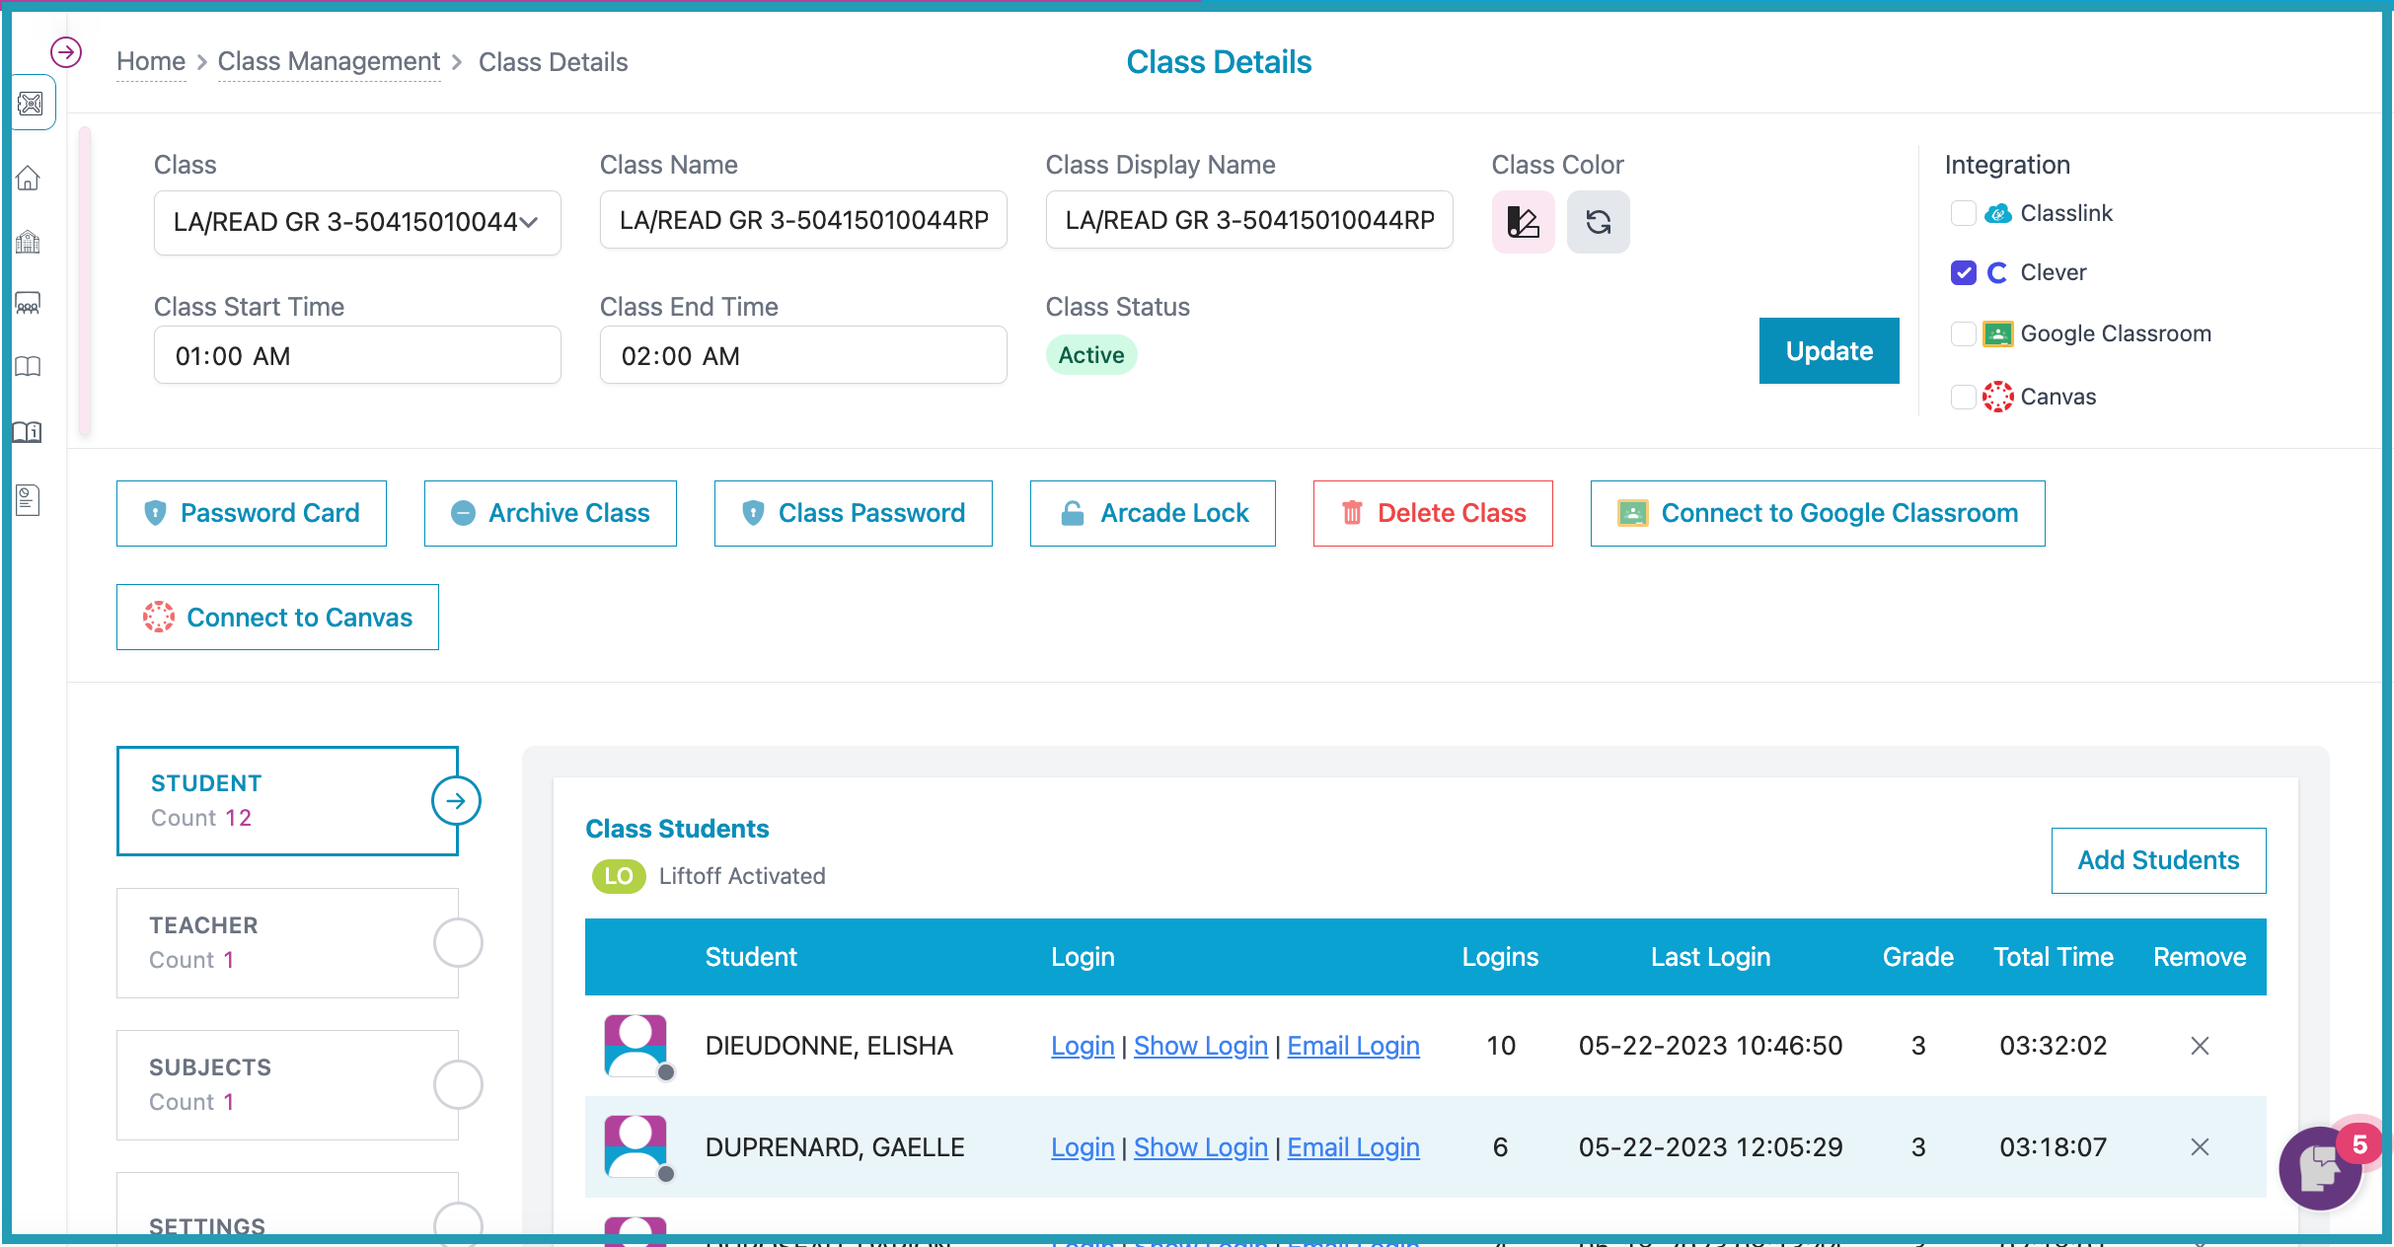Click the Student column header
Screen dimensions: 2394x1247
(x=751, y=957)
